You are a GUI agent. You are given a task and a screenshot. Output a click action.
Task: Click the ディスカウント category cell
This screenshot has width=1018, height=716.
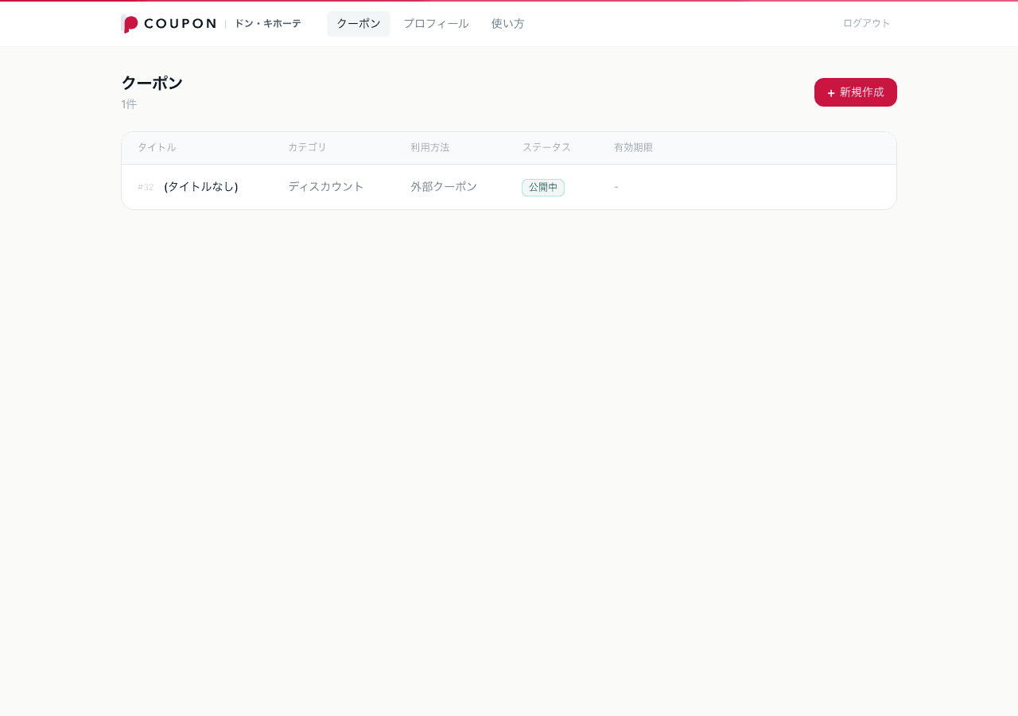coord(326,186)
